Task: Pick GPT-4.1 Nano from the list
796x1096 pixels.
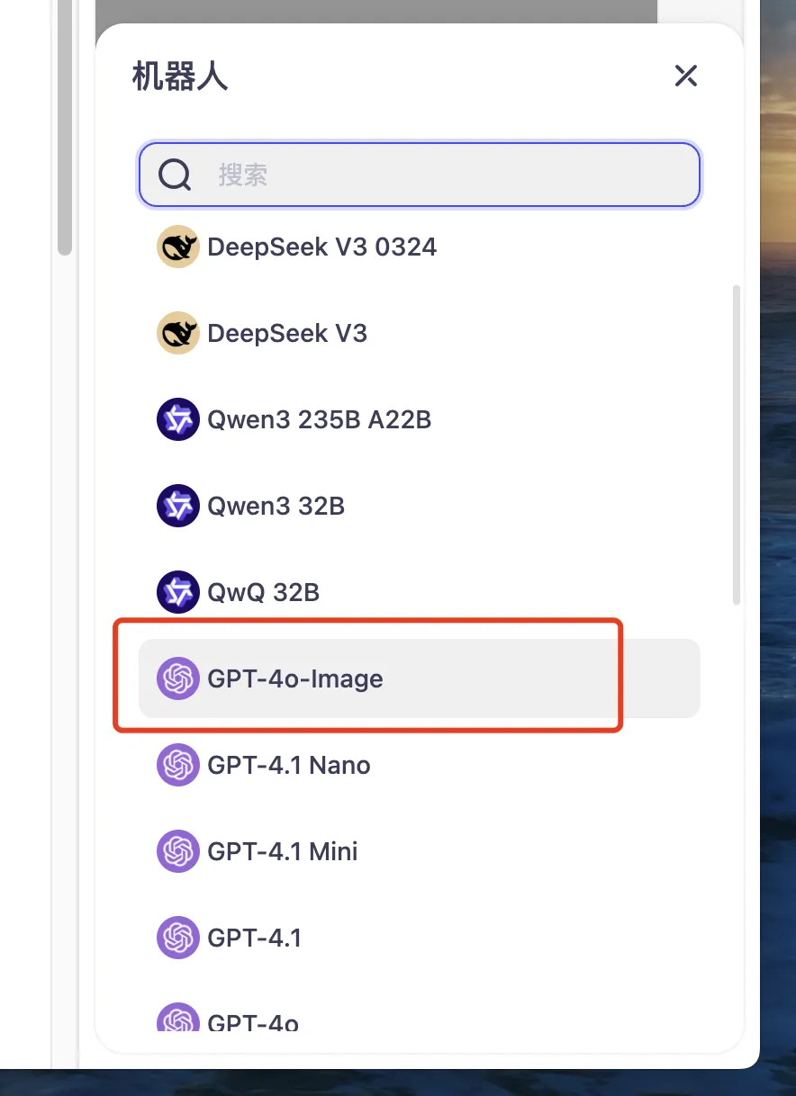Action: tap(420, 765)
